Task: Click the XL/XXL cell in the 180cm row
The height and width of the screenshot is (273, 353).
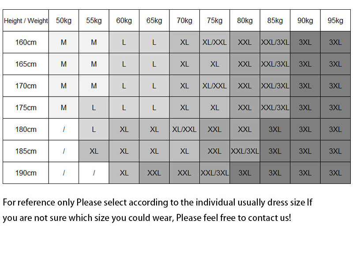Action: pyautogui.click(x=184, y=130)
